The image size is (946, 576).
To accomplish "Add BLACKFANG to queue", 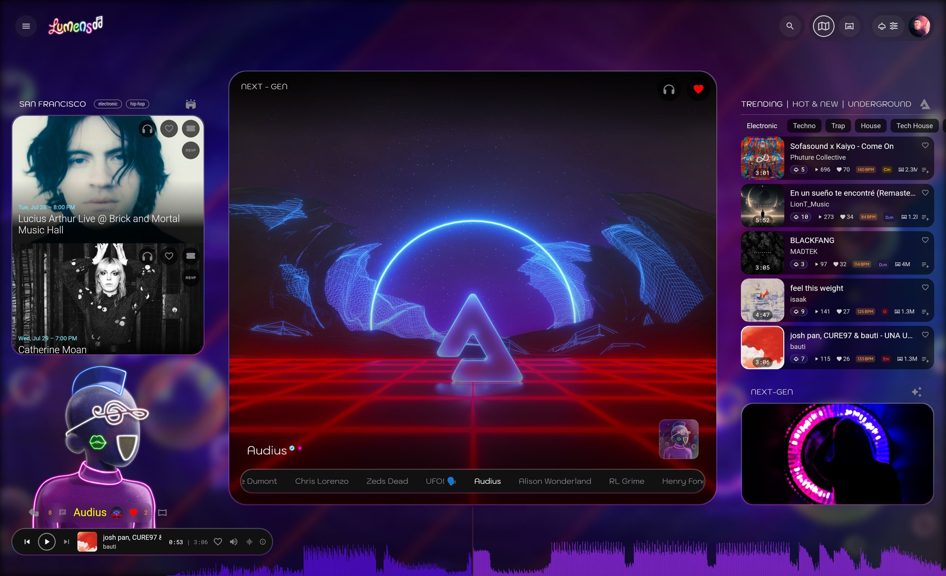I will [x=925, y=265].
